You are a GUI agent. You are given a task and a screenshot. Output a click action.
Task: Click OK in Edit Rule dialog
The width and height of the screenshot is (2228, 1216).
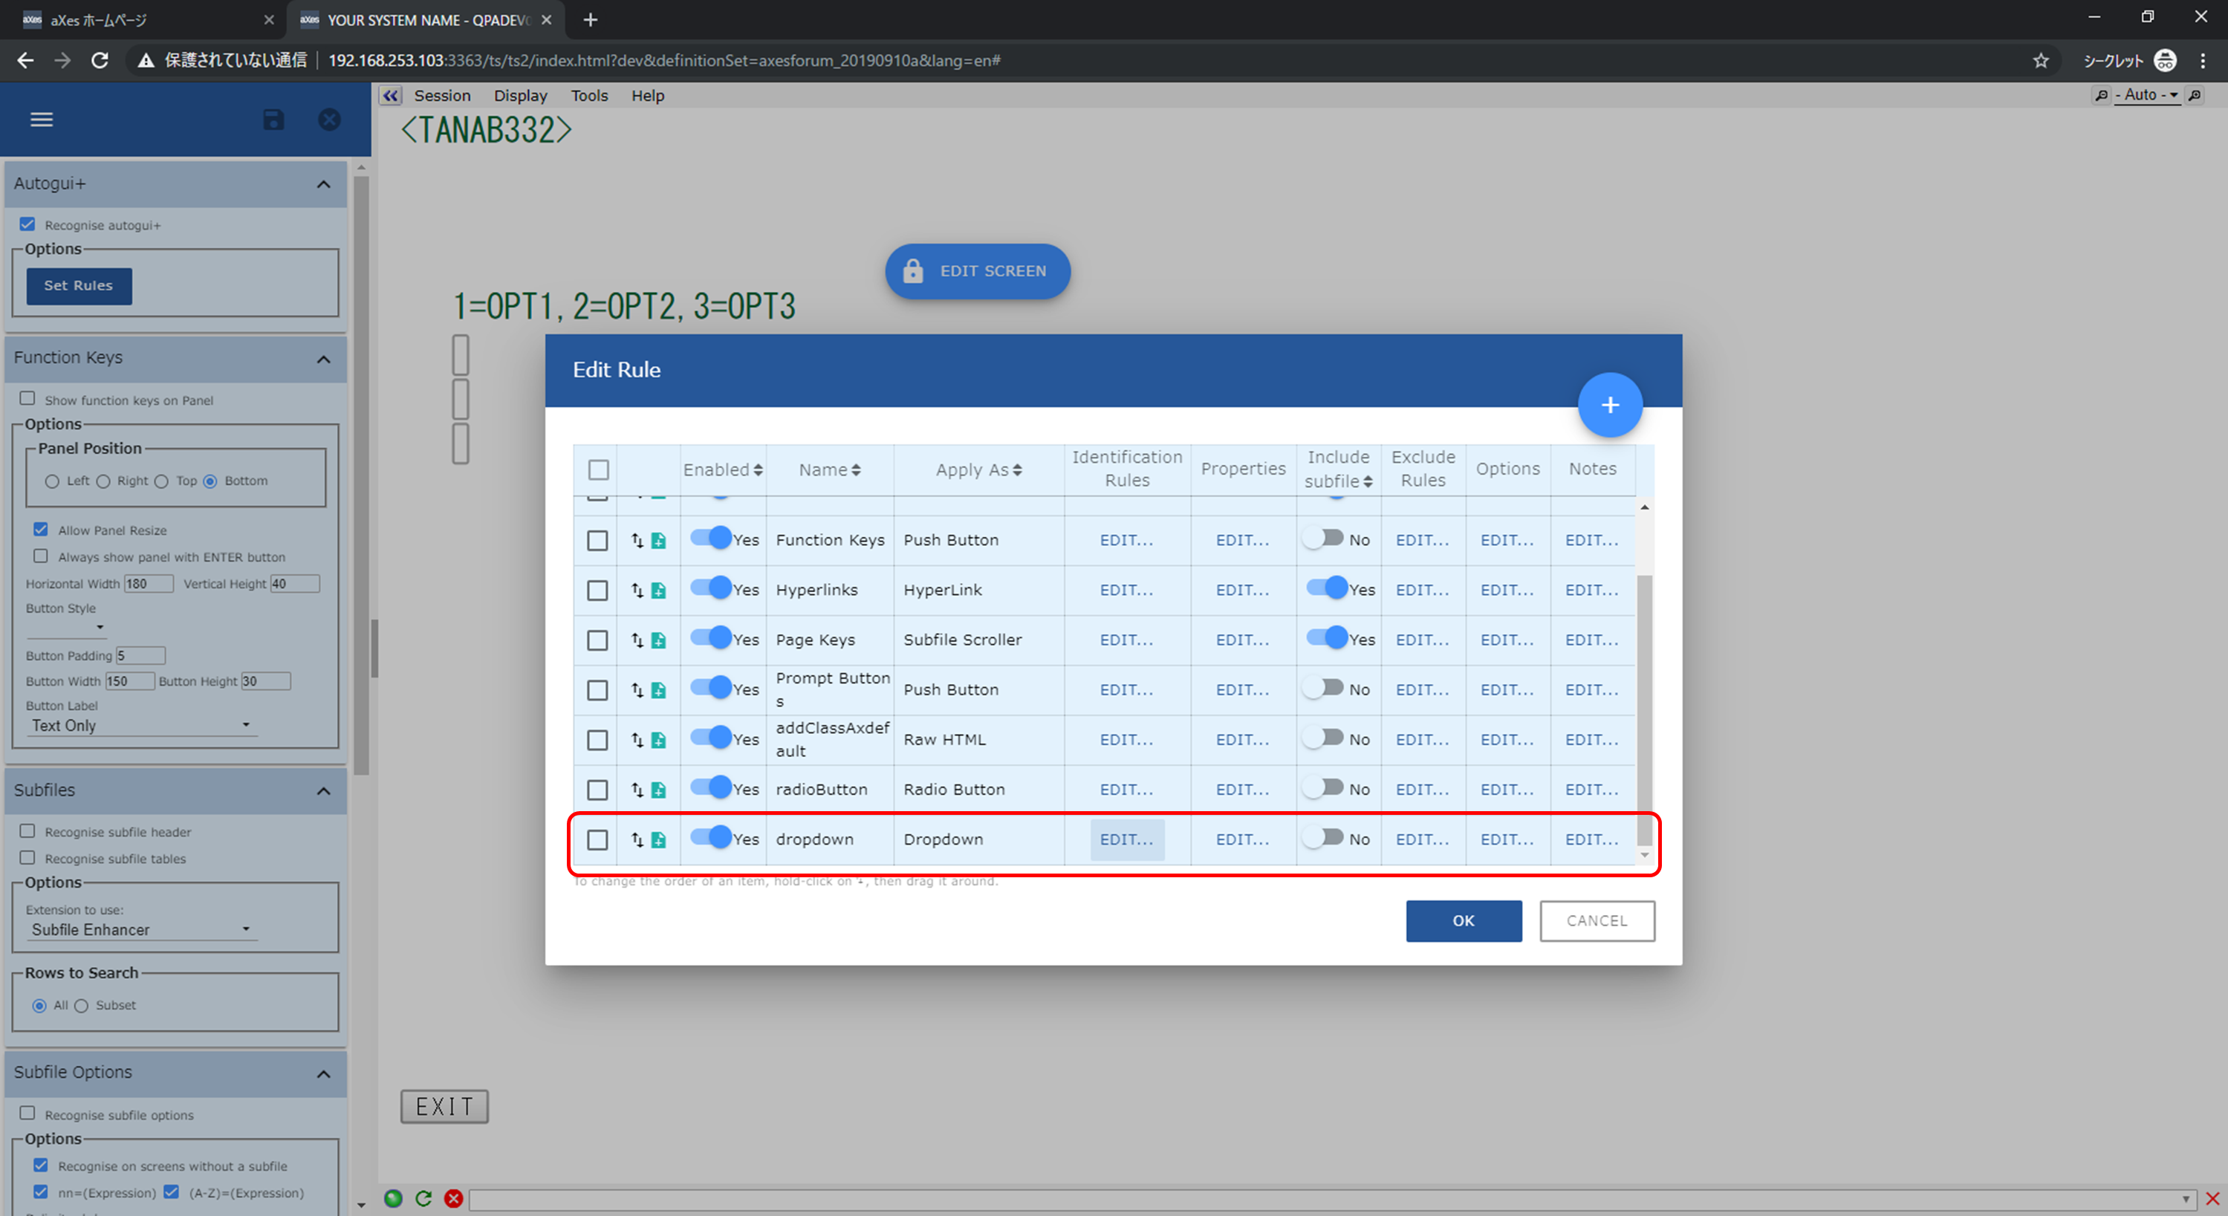(x=1463, y=920)
